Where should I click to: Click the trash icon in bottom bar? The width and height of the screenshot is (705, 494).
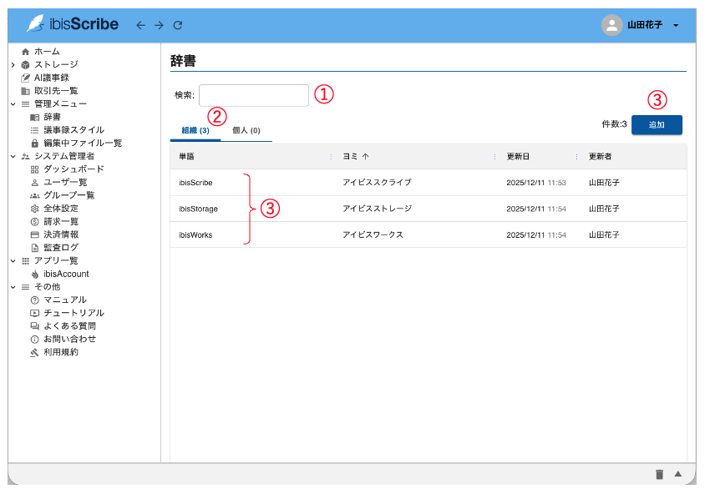click(x=659, y=474)
